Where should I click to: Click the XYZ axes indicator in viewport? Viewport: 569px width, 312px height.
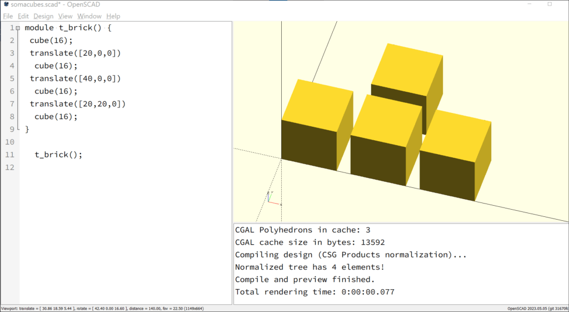274,199
